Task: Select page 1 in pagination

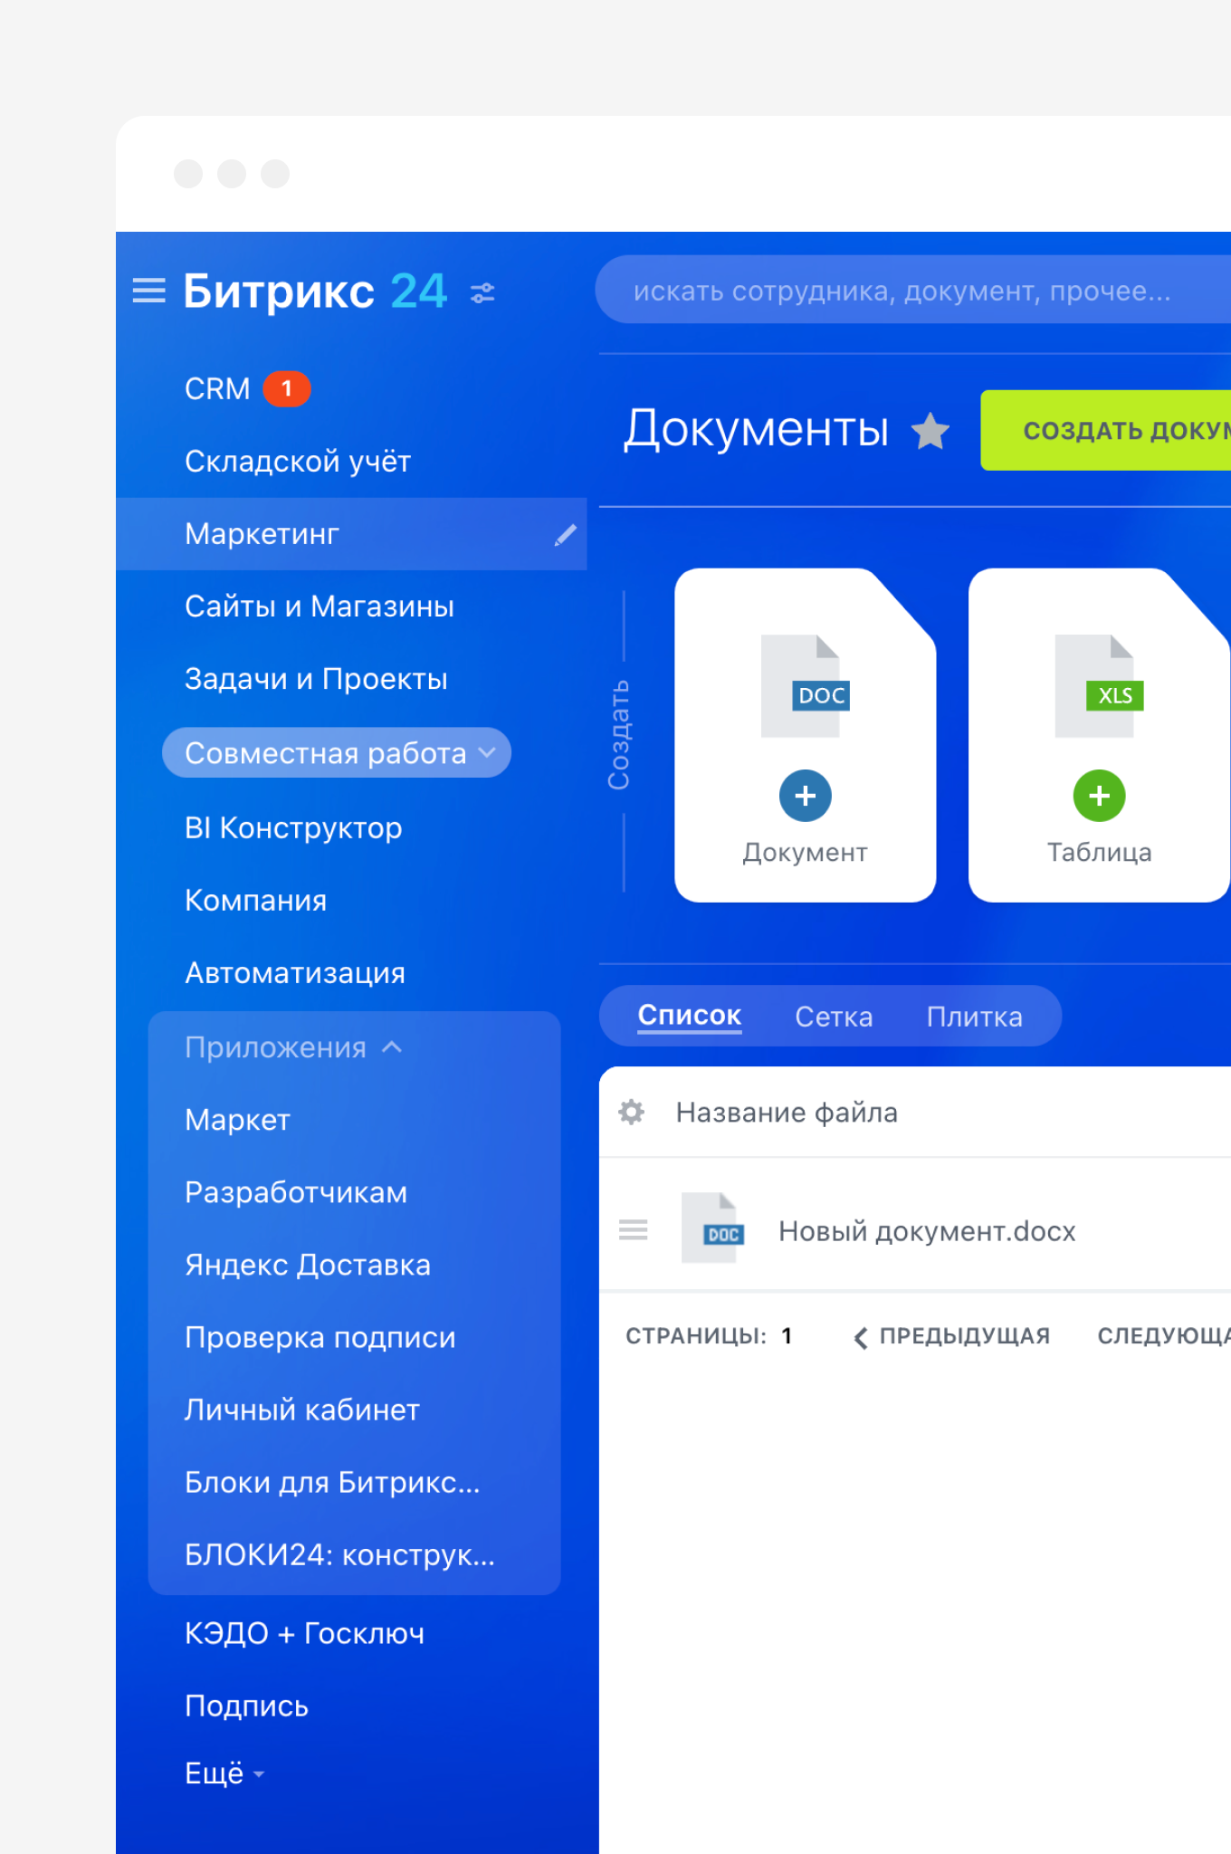Action: pyautogui.click(x=787, y=1336)
